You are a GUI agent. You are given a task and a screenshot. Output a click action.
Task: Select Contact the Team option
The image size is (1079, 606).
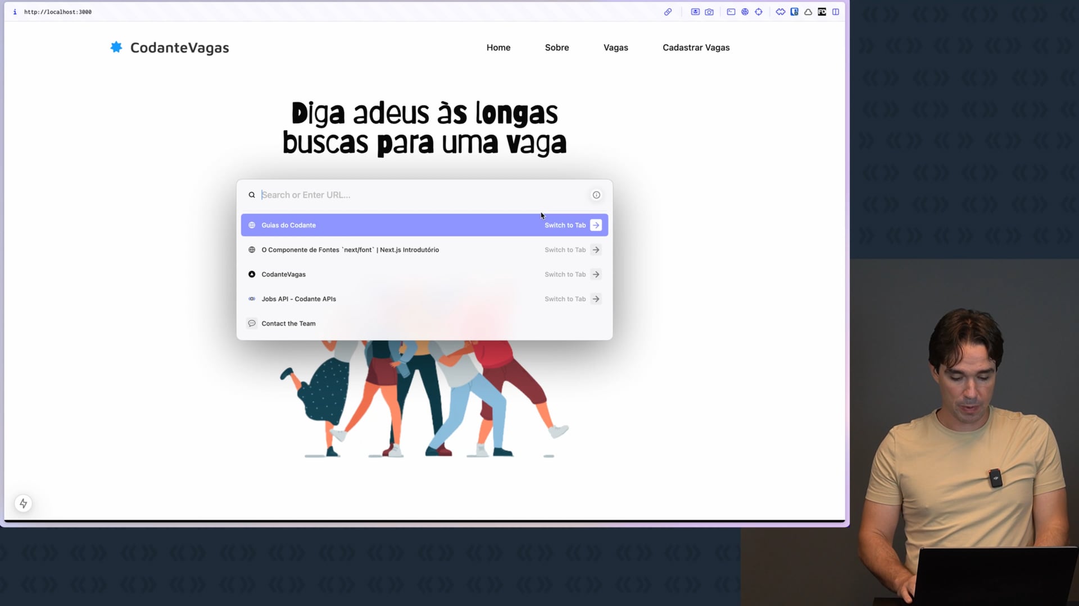pyautogui.click(x=288, y=324)
